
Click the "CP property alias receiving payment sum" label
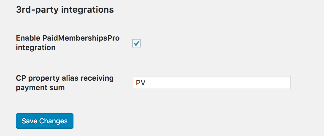coord(65,83)
